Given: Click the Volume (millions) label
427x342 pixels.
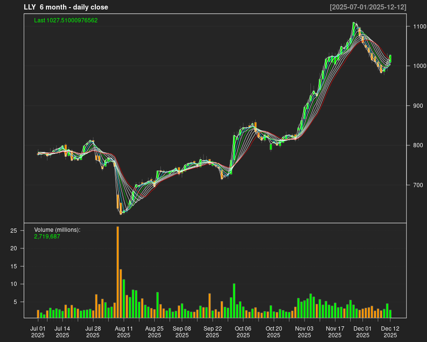Looking at the screenshot, I should 57,230.
